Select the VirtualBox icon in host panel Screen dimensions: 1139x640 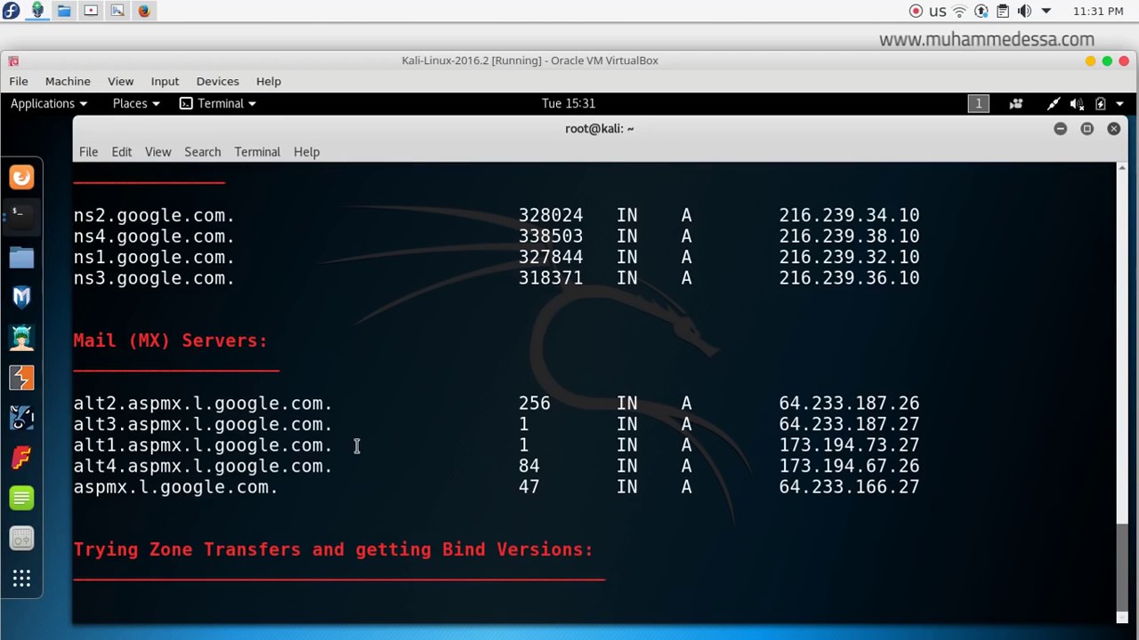coord(37,11)
